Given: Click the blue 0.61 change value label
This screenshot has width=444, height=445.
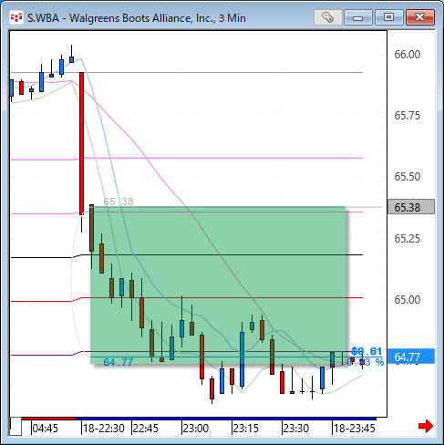Looking at the screenshot, I should [x=367, y=351].
